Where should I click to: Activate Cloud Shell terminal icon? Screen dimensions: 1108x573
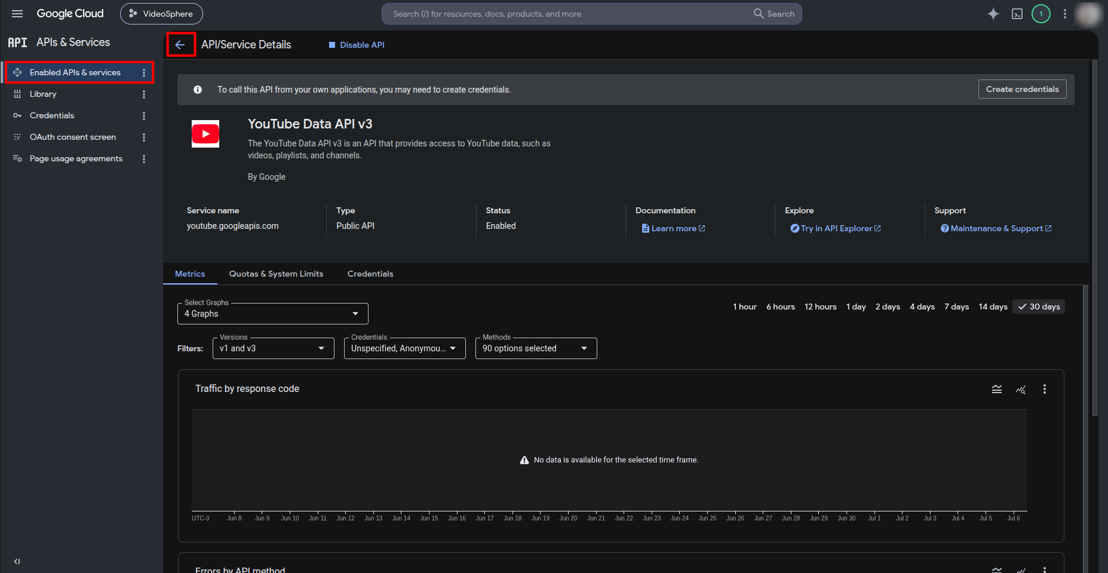pyautogui.click(x=1017, y=14)
